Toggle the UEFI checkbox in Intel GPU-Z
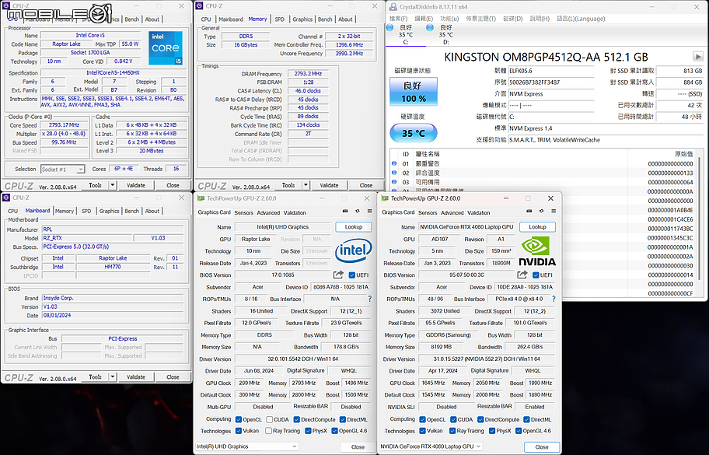 pos(352,275)
